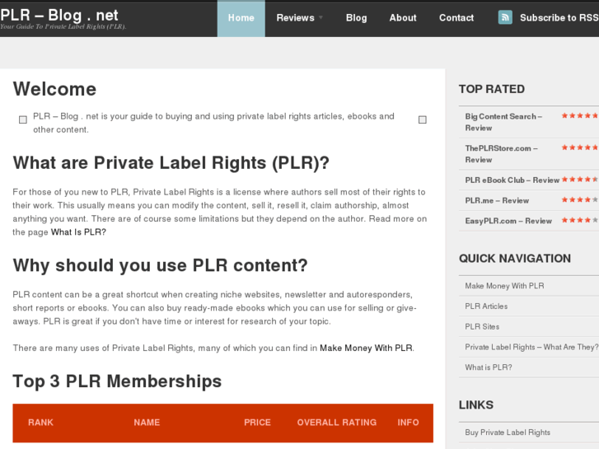This screenshot has height=449, width=599.
Task: Select the Home tab
Action: coord(241,18)
